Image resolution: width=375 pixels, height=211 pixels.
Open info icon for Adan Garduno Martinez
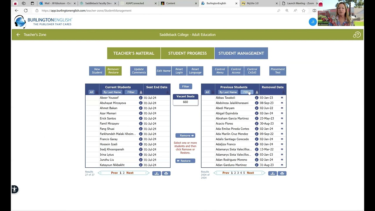point(257,165)
